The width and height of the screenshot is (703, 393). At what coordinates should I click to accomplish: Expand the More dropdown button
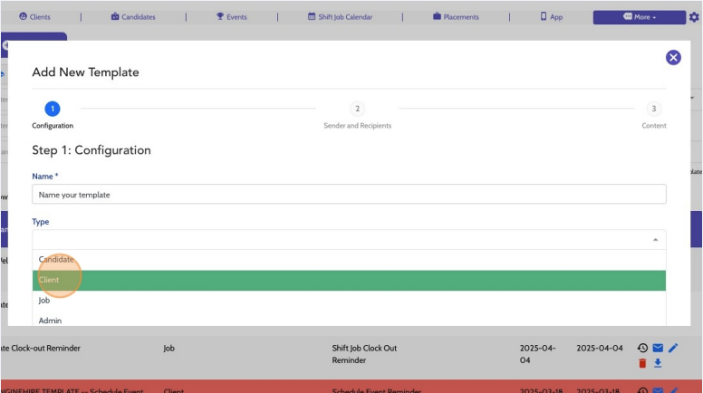(x=639, y=17)
